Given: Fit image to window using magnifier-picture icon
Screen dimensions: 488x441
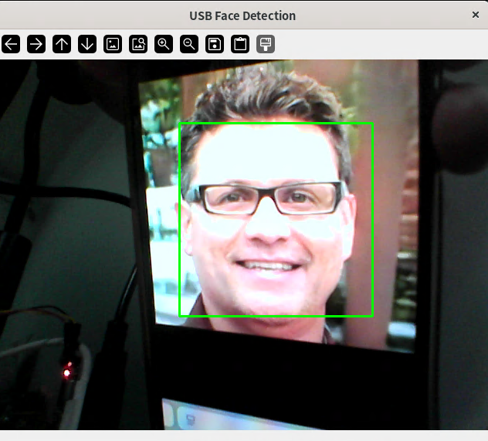Looking at the screenshot, I should tap(138, 44).
